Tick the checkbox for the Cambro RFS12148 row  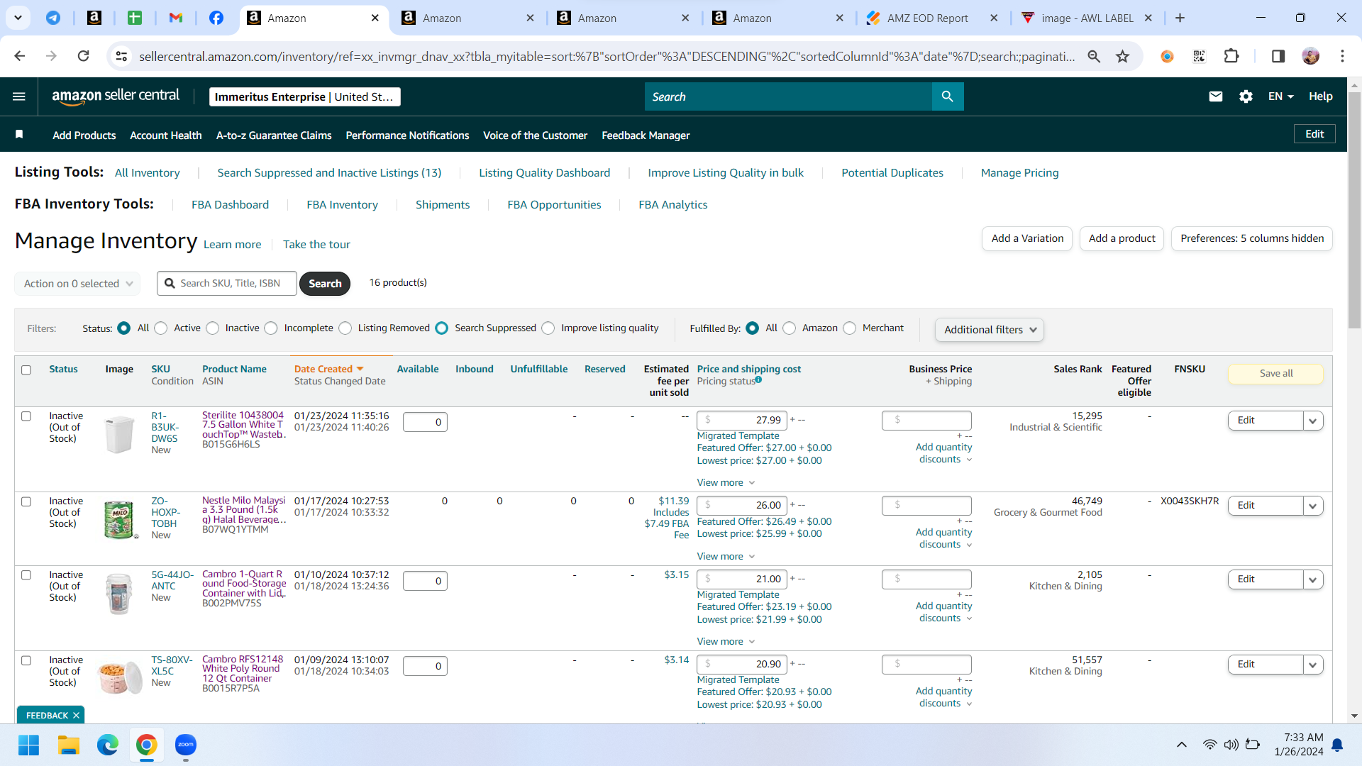pos(26,660)
